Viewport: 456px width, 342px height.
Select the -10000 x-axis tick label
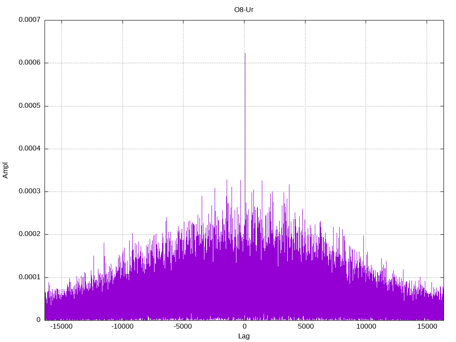[x=122, y=327]
